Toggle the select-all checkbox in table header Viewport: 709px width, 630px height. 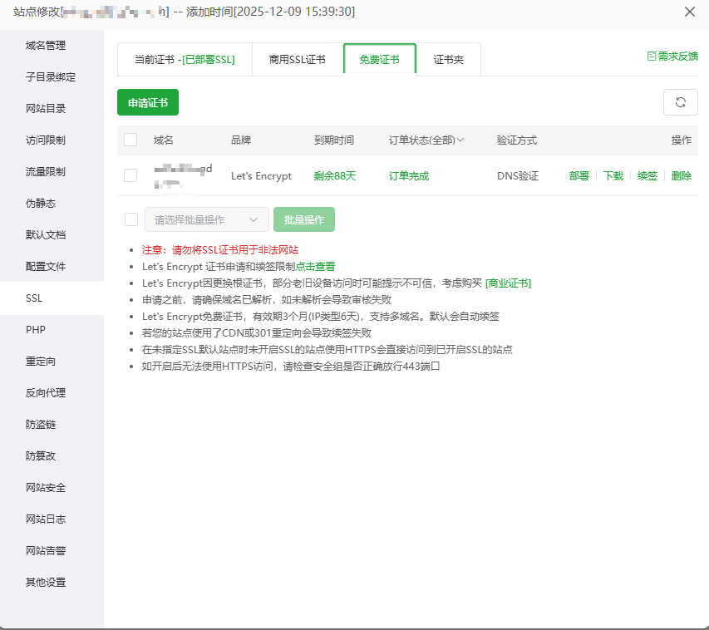[130, 140]
